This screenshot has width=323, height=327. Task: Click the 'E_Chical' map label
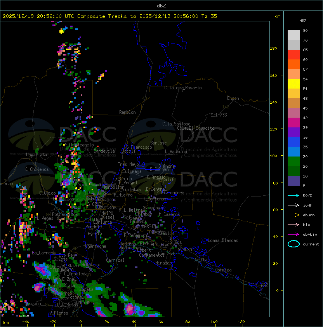125,179
